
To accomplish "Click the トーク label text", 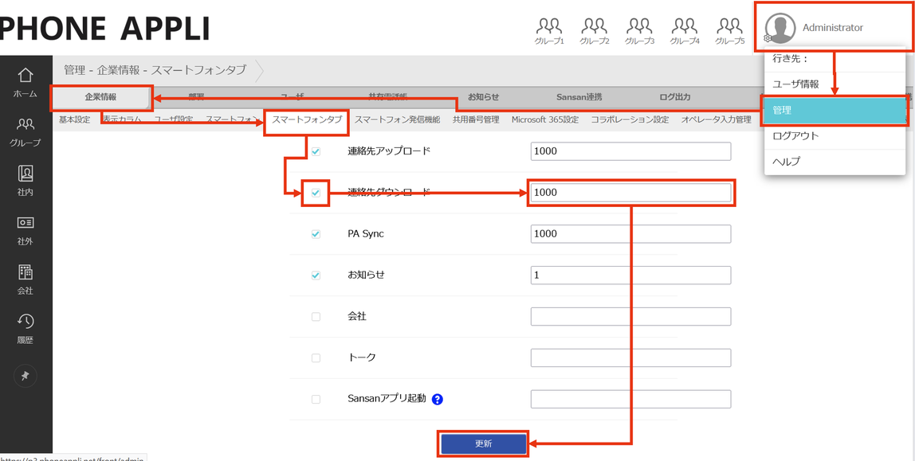I will click(x=362, y=357).
